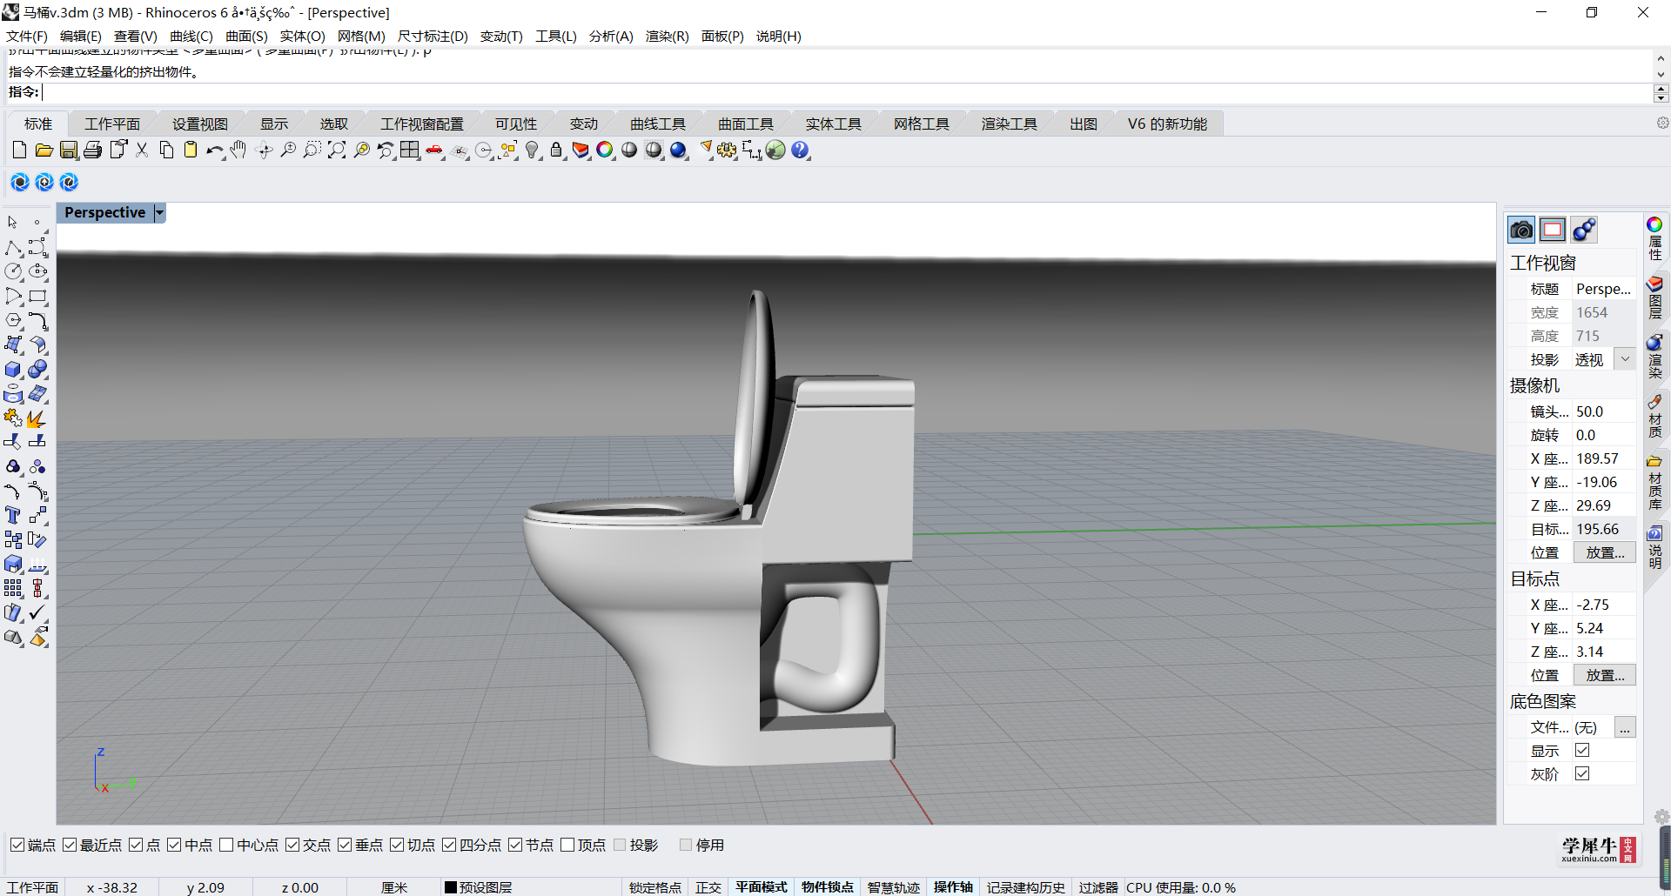The width and height of the screenshot is (1671, 896).
Task: Select the Rectangle drawing tool
Action: click(37, 297)
